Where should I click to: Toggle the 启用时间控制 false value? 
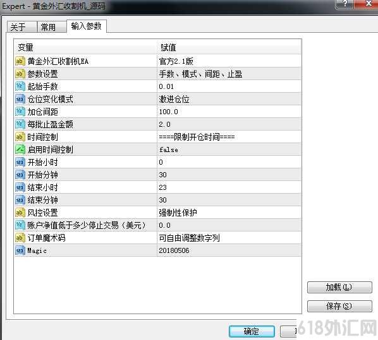[x=229, y=149]
